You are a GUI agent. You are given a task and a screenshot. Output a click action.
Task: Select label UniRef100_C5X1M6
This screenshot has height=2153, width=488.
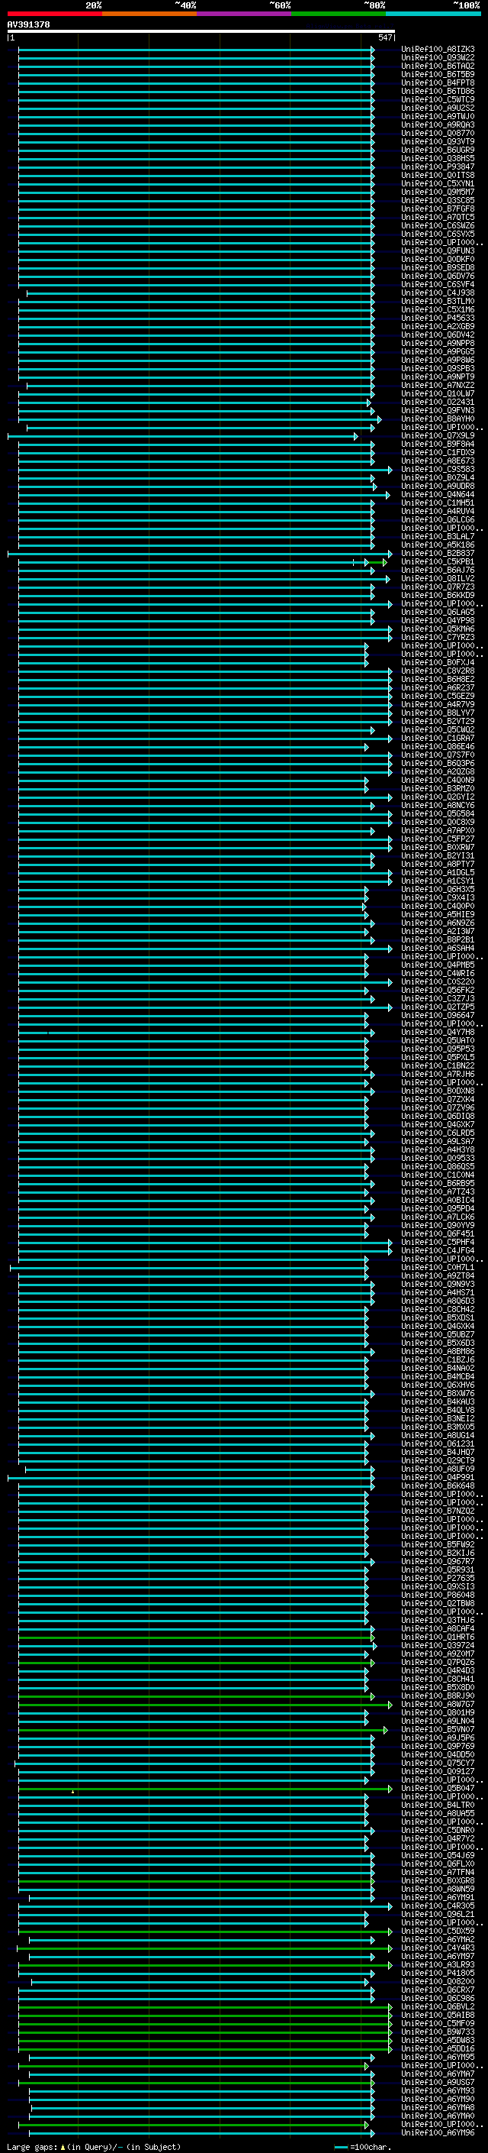(438, 309)
